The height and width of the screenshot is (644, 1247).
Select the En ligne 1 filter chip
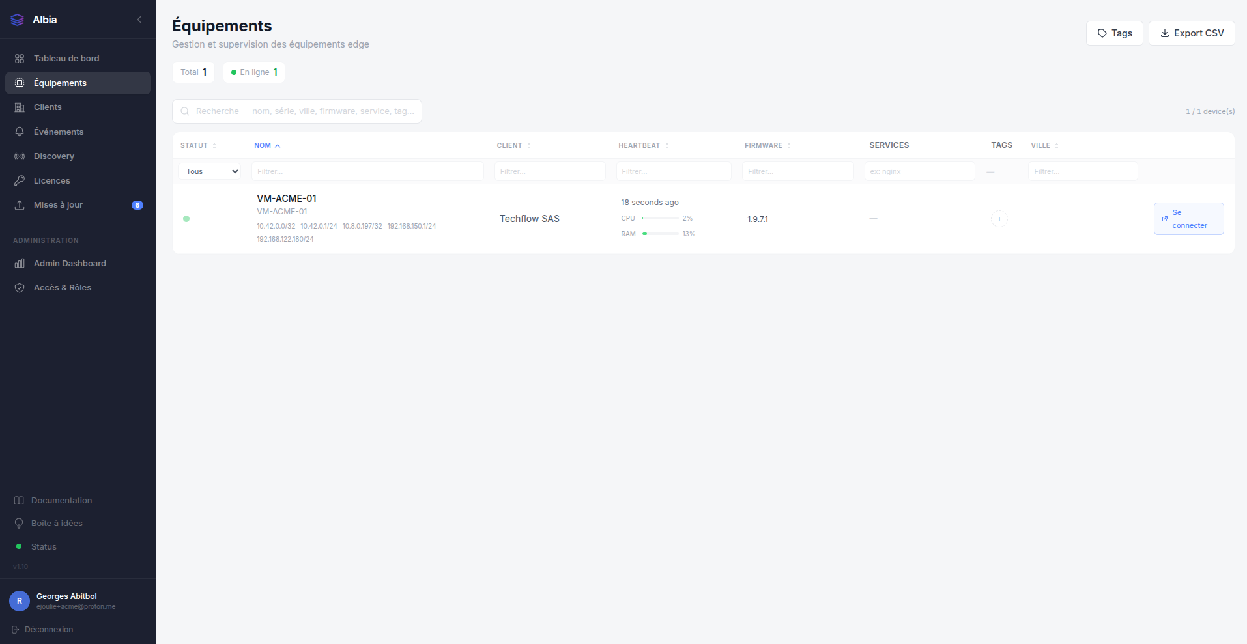pos(254,72)
